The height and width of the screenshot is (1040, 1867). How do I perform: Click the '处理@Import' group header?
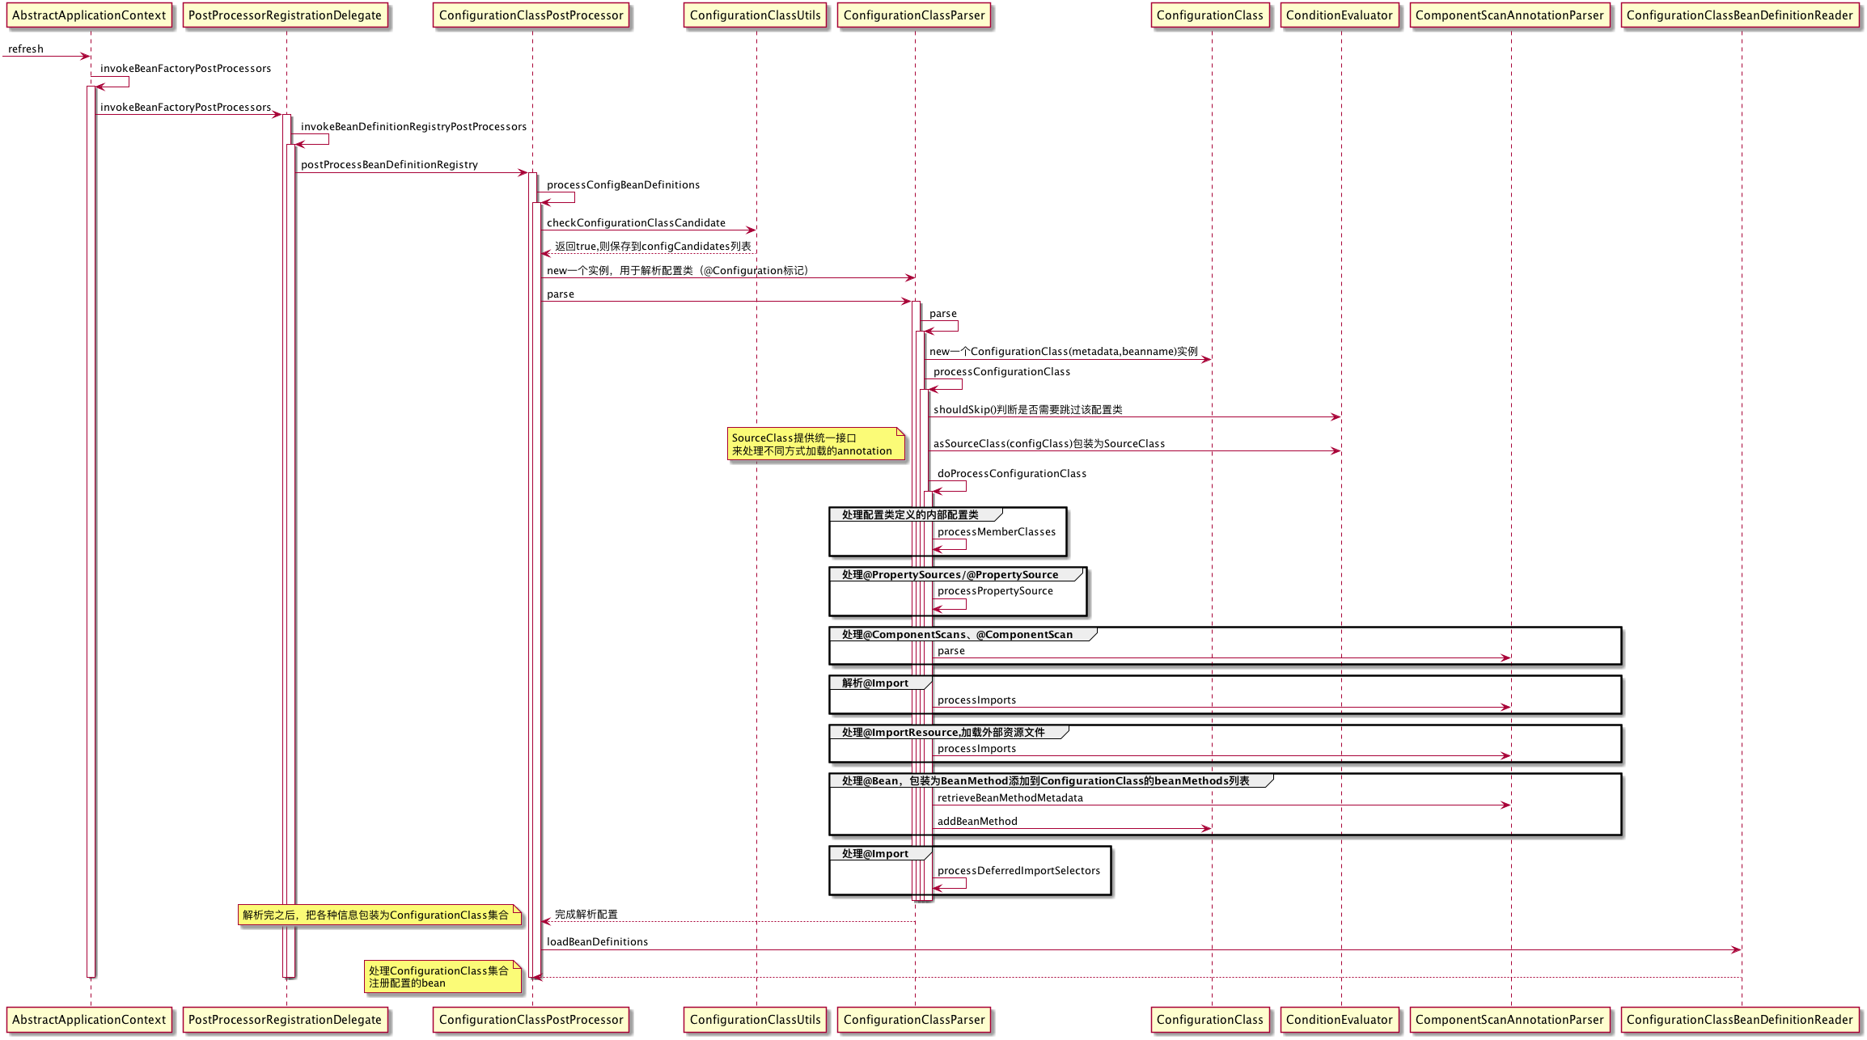(880, 853)
